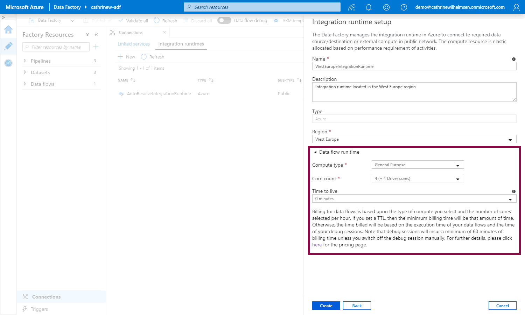
Task: Open the Monitor gauge icon in sidebar
Action: 8,63
